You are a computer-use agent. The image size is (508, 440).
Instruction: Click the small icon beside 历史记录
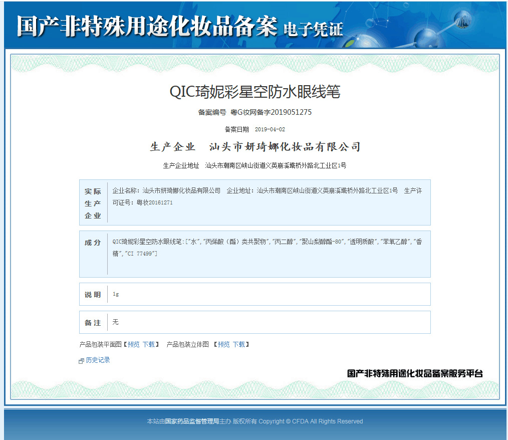point(81,361)
